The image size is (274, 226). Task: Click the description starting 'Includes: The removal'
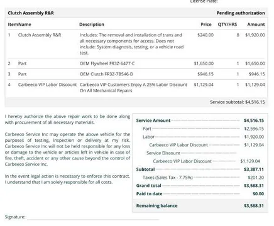point(131,44)
